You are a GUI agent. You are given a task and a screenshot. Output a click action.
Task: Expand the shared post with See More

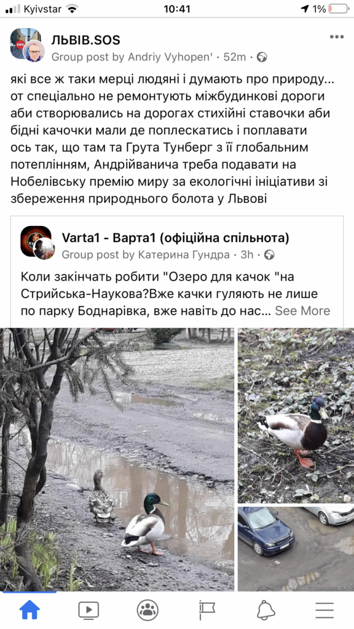click(302, 310)
